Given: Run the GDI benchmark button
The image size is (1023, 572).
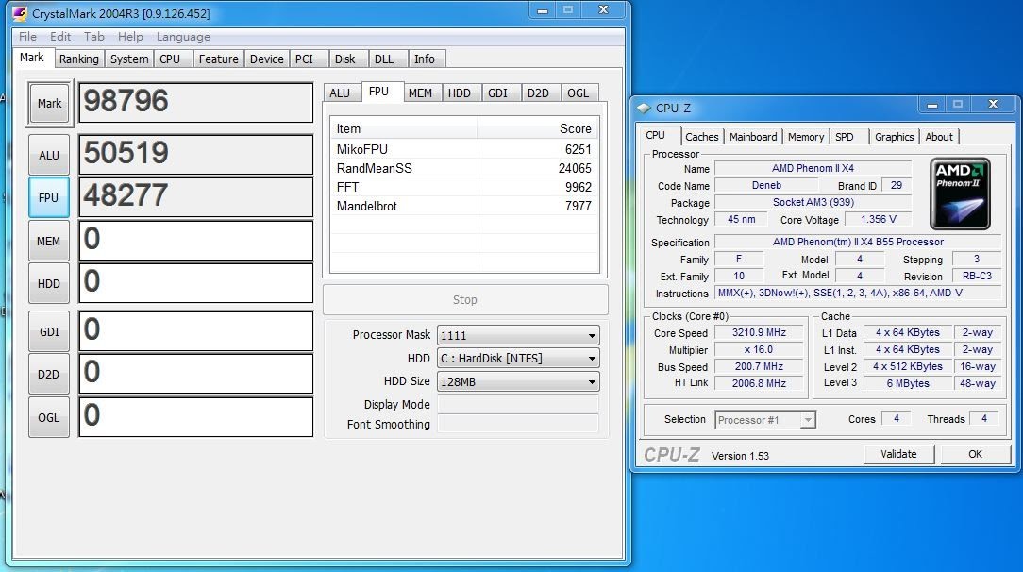Looking at the screenshot, I should pos(49,331).
